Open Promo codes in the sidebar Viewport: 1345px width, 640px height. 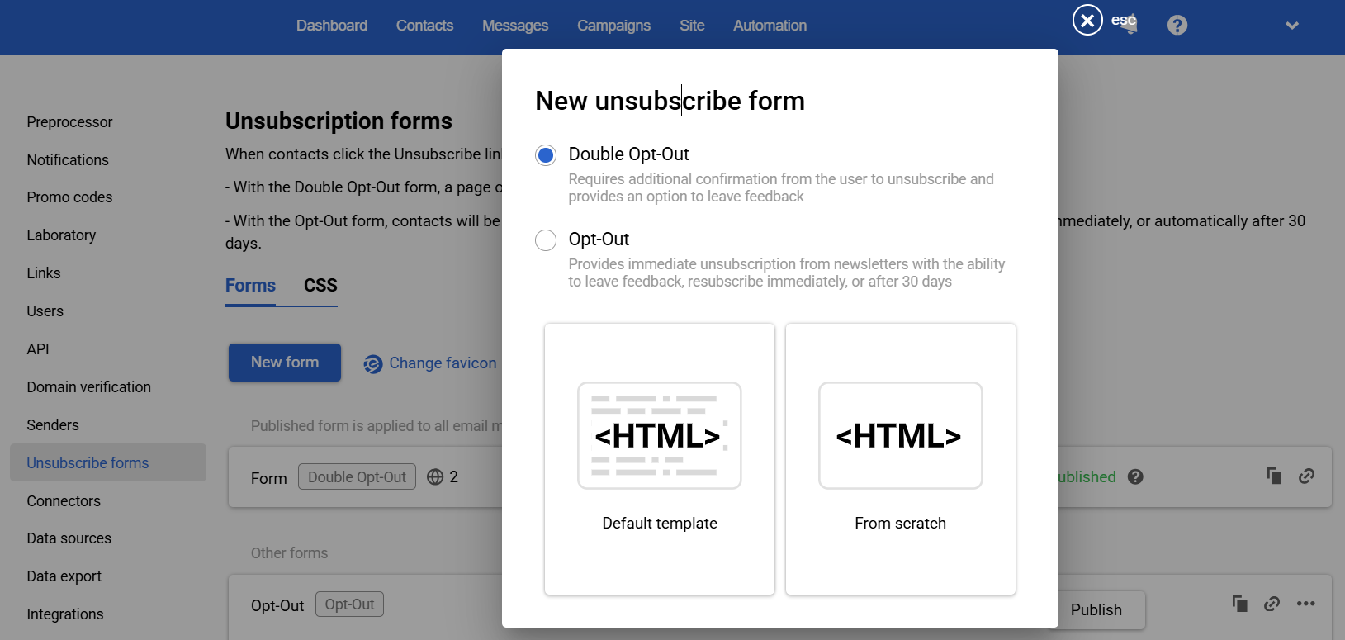(x=69, y=197)
